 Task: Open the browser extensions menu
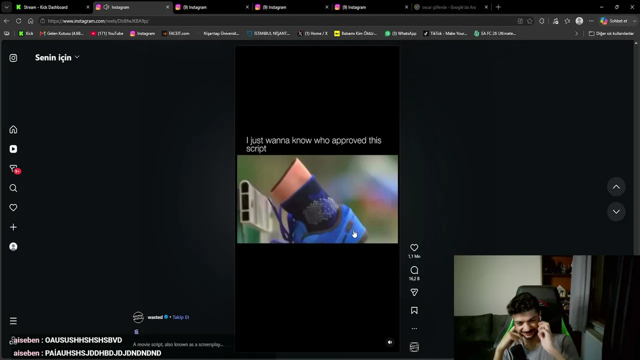pyautogui.click(x=542, y=21)
